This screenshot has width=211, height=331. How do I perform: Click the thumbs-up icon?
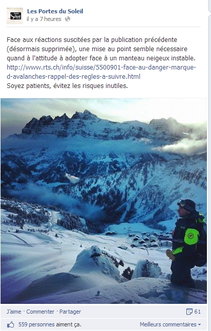[11, 324]
